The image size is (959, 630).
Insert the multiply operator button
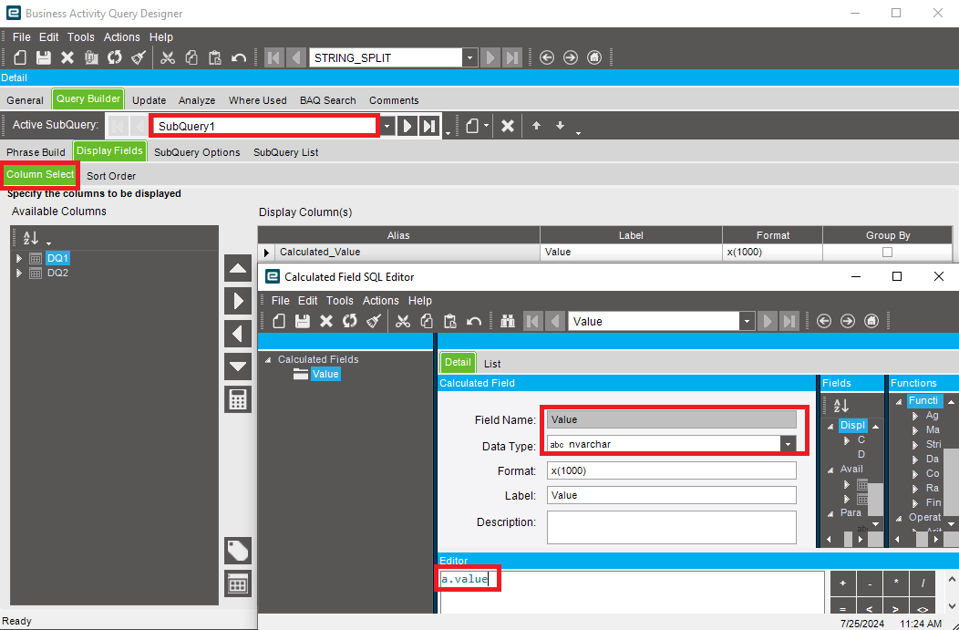(896, 584)
